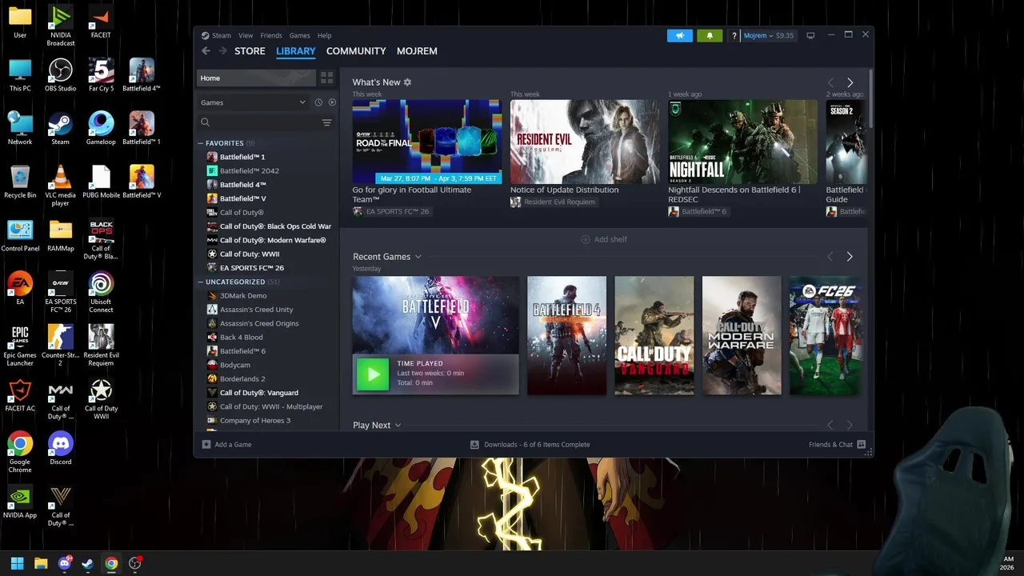The height and width of the screenshot is (576, 1024).
Task: Open the Help menu
Action: coord(324,35)
